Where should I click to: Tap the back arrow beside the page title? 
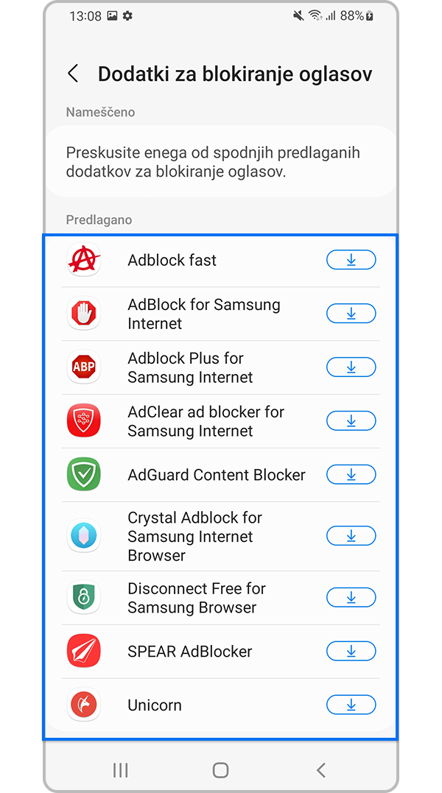(73, 74)
